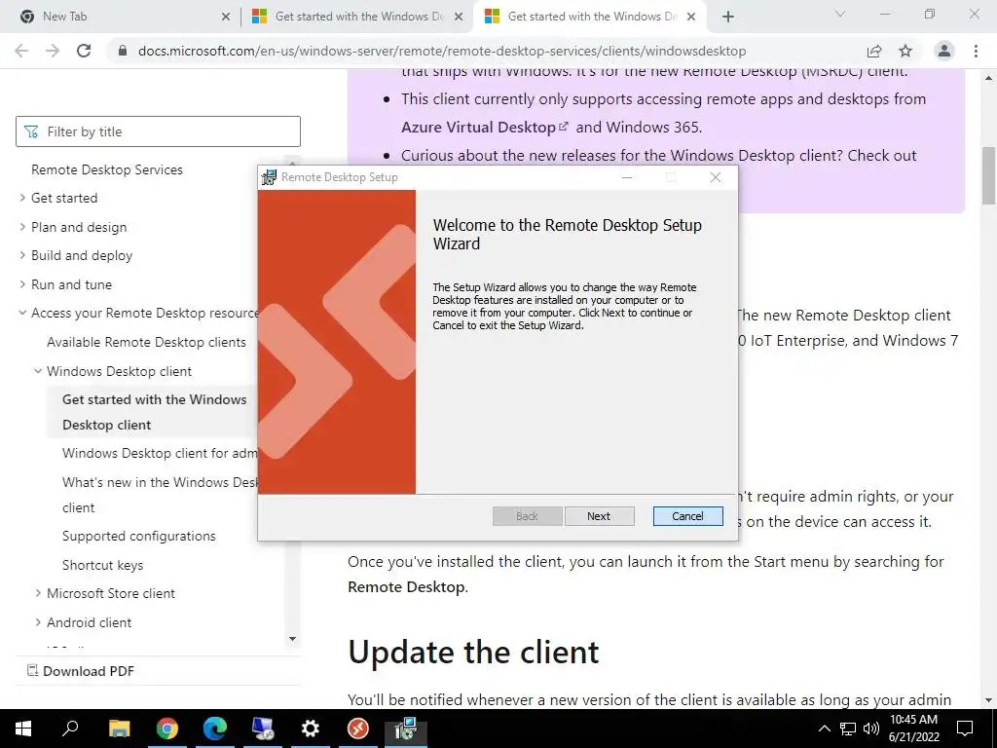Screen dimensions: 997x748
Task: Click the site lock icon in address bar
Action: 124,51
